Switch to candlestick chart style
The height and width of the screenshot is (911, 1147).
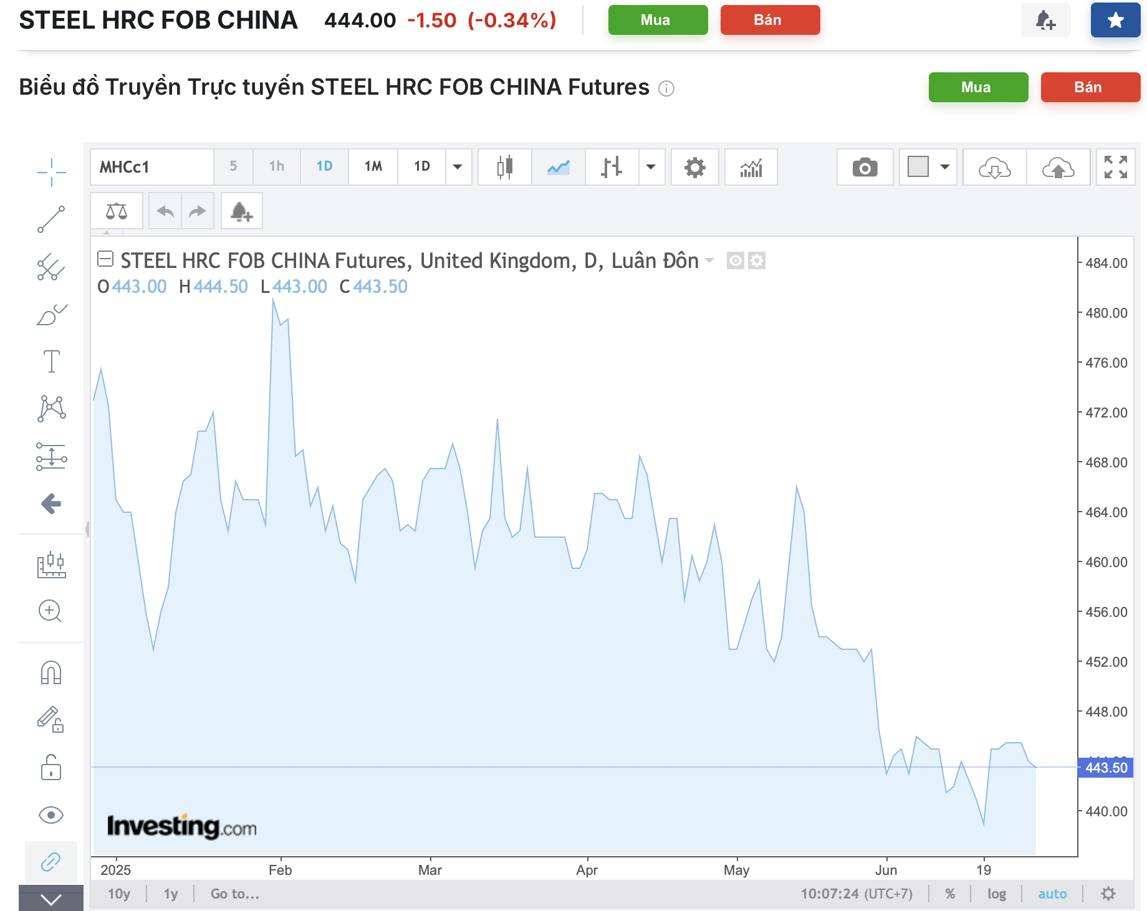pyautogui.click(x=505, y=167)
